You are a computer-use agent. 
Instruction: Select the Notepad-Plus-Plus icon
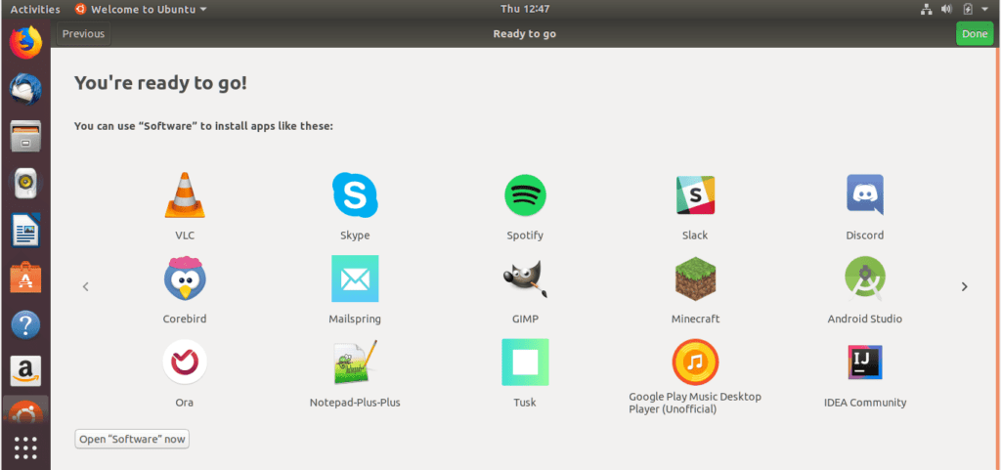(355, 363)
